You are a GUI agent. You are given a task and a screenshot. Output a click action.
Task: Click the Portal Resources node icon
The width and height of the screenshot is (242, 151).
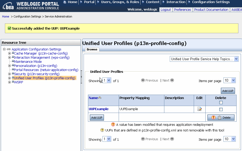pyautogui.click(x=13, y=69)
